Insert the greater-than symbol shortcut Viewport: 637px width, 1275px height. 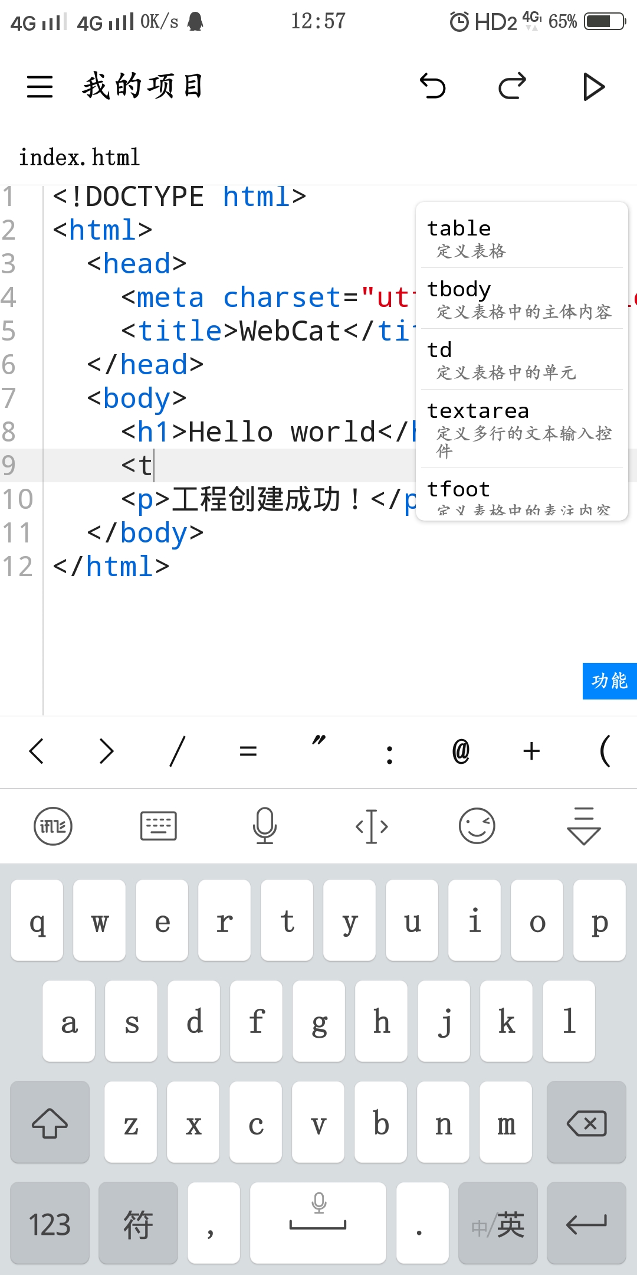107,751
